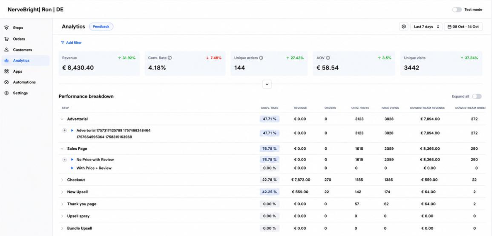This screenshot has height=236, width=492.
Task: Expand the Checkout step row
Action: click(62, 180)
